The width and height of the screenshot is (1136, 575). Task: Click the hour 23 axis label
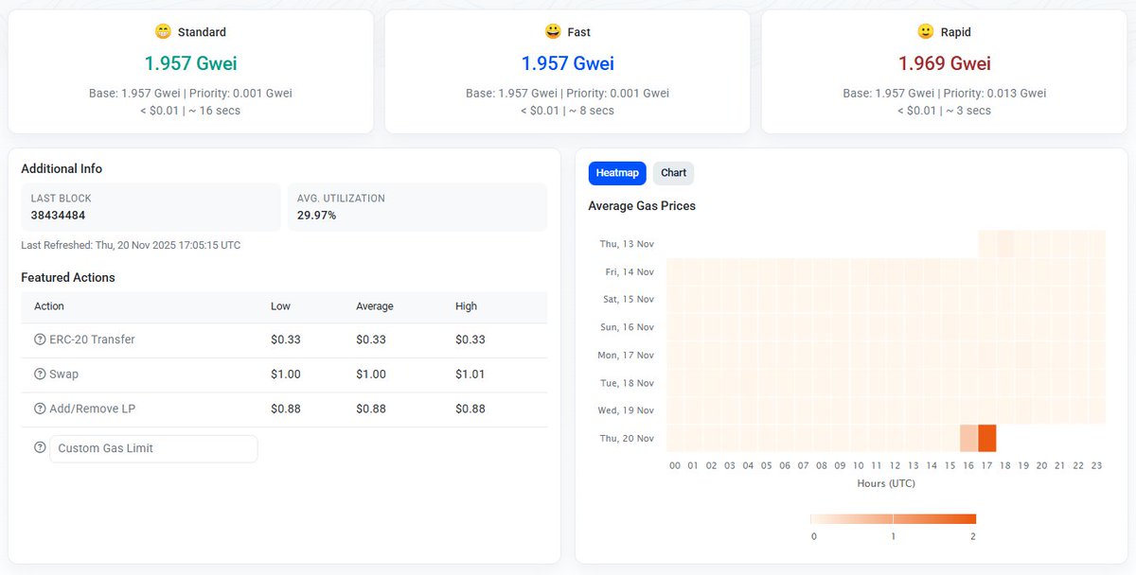1096,465
